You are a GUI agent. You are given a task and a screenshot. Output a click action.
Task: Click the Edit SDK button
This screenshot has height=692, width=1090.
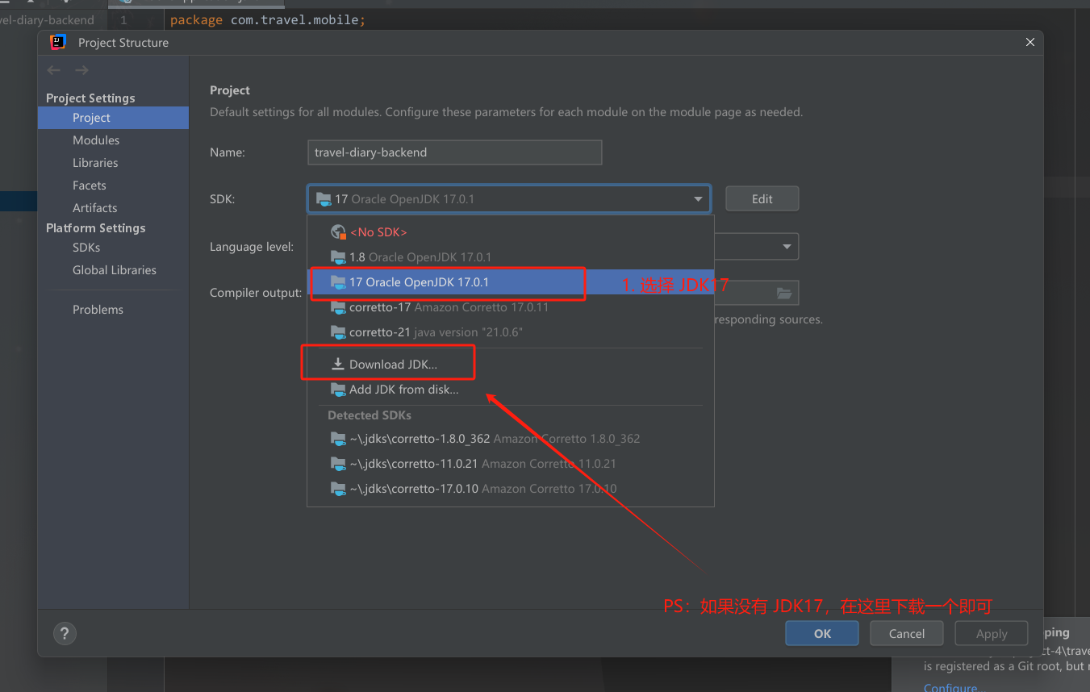tap(762, 199)
